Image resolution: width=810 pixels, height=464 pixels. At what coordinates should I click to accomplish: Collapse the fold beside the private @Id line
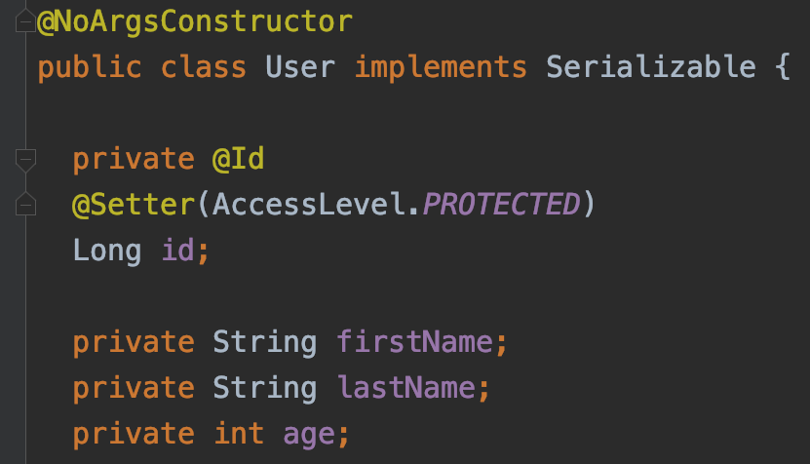coord(26,158)
